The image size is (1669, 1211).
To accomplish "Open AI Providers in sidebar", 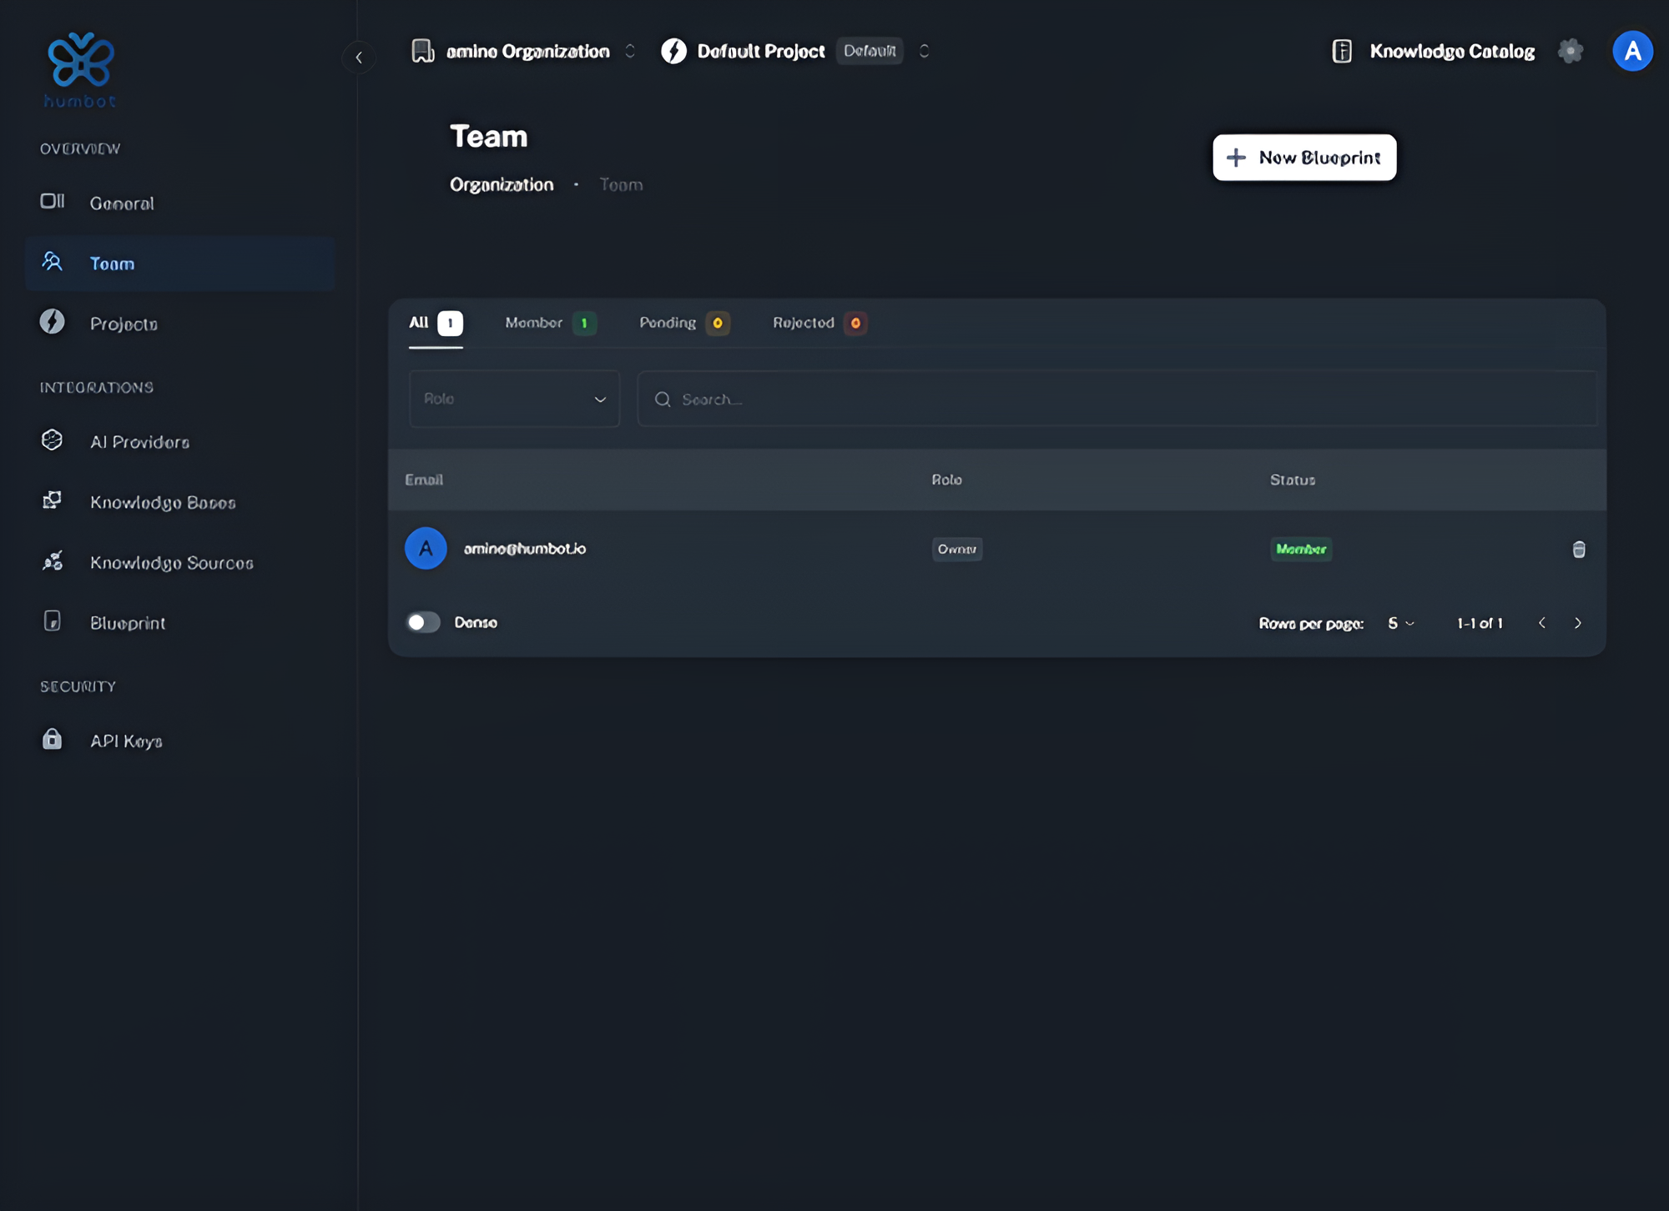I will (139, 442).
